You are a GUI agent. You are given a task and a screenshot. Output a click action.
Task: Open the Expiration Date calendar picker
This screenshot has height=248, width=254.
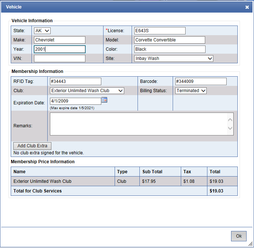(x=104, y=100)
